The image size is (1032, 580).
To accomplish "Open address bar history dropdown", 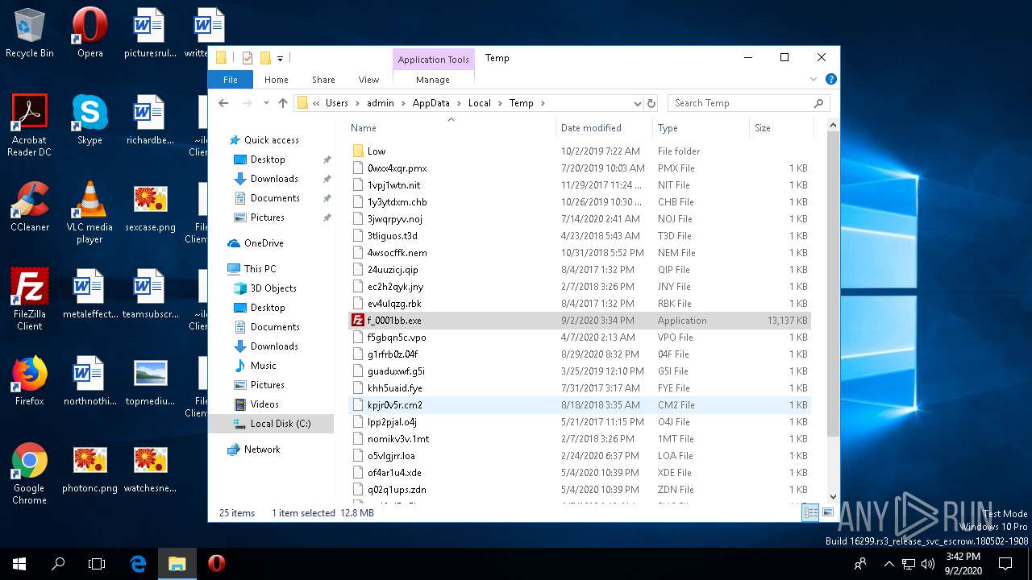I will pos(637,103).
